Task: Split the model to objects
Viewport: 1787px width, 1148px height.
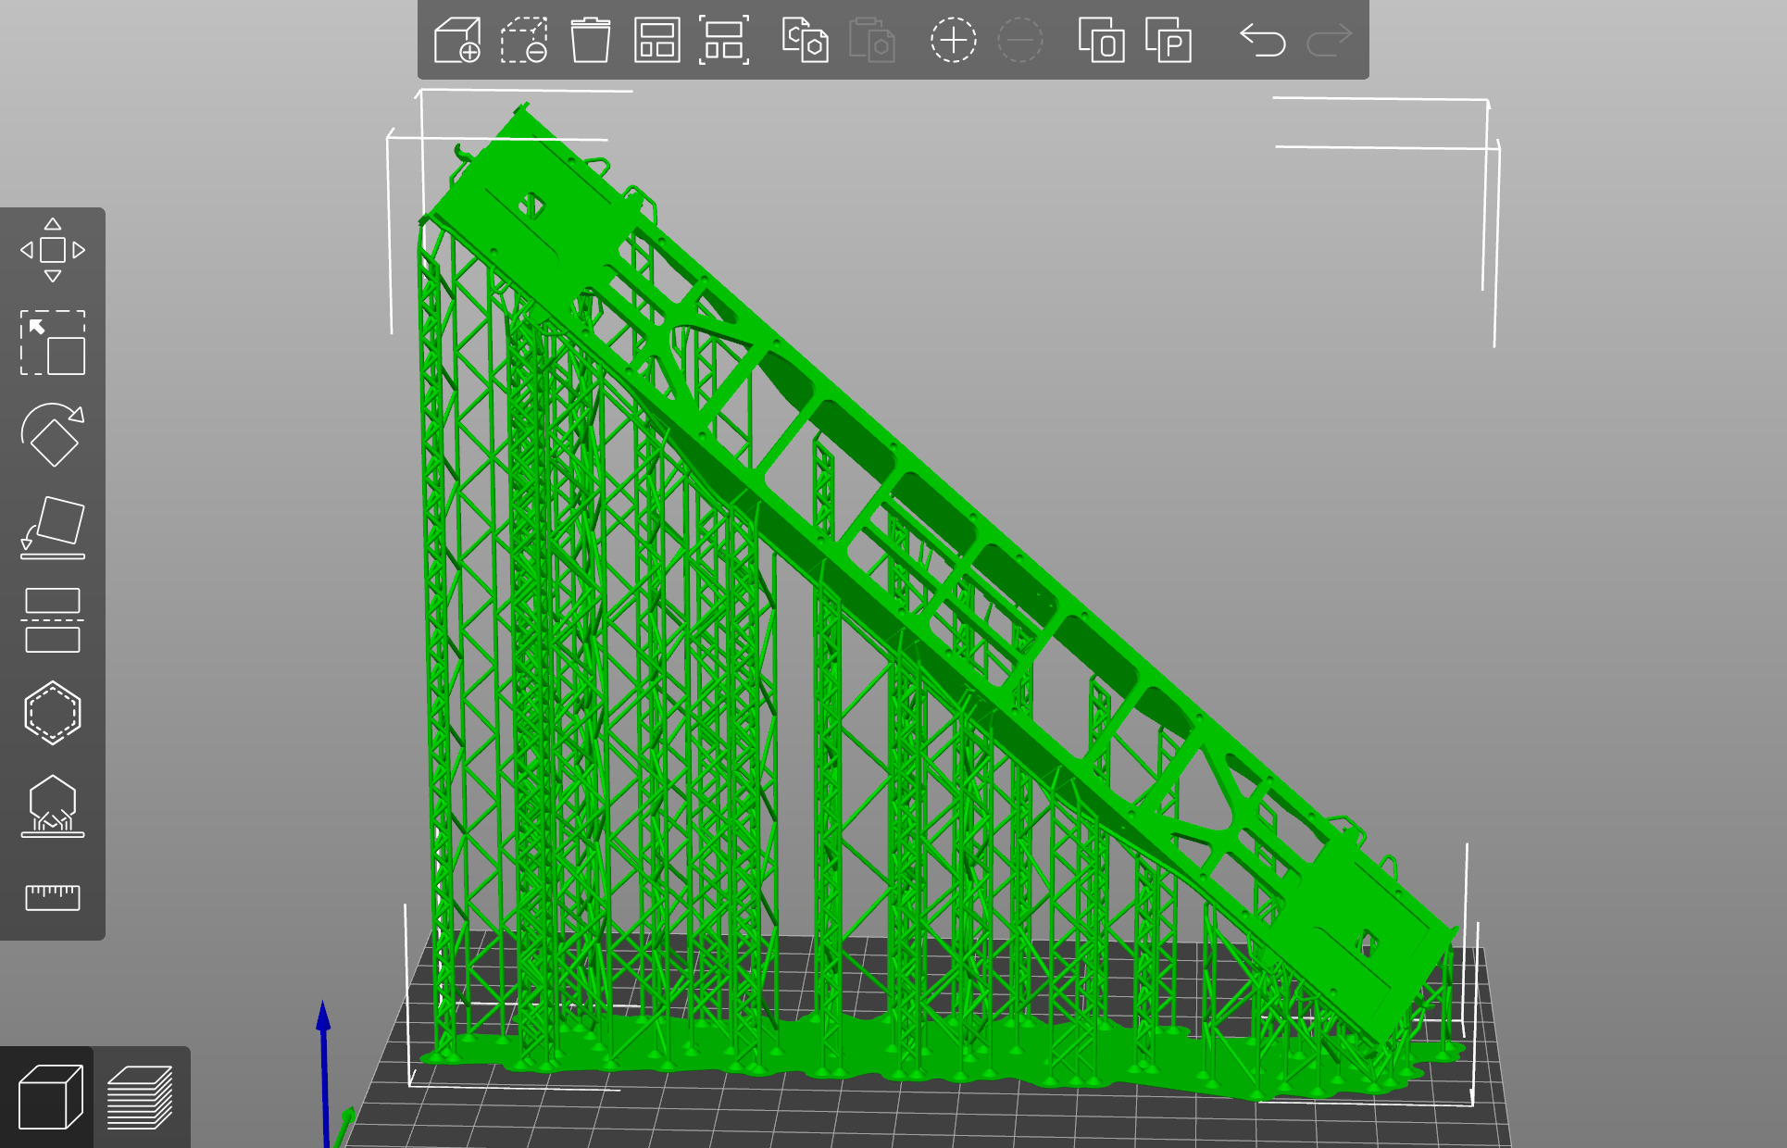Action: pyautogui.click(x=1101, y=41)
